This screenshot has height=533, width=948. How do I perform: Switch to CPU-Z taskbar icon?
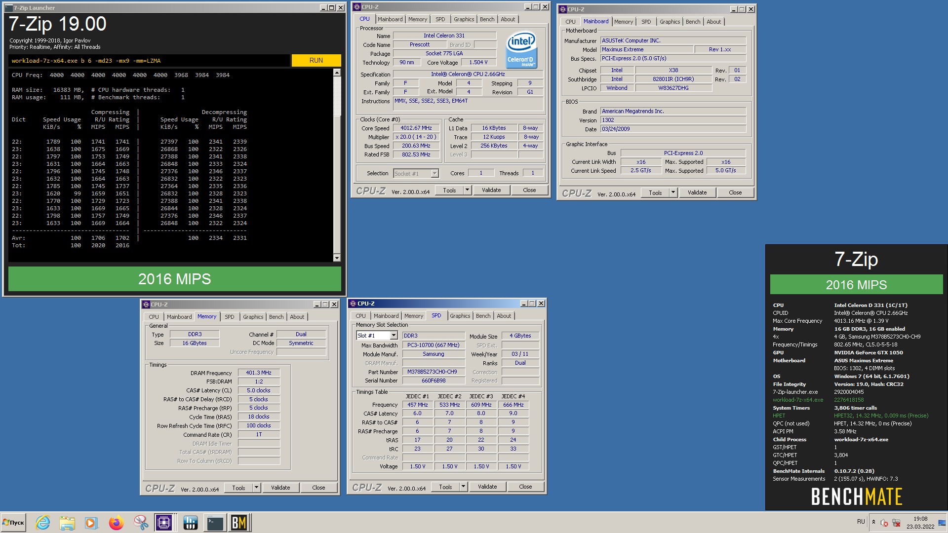164,523
